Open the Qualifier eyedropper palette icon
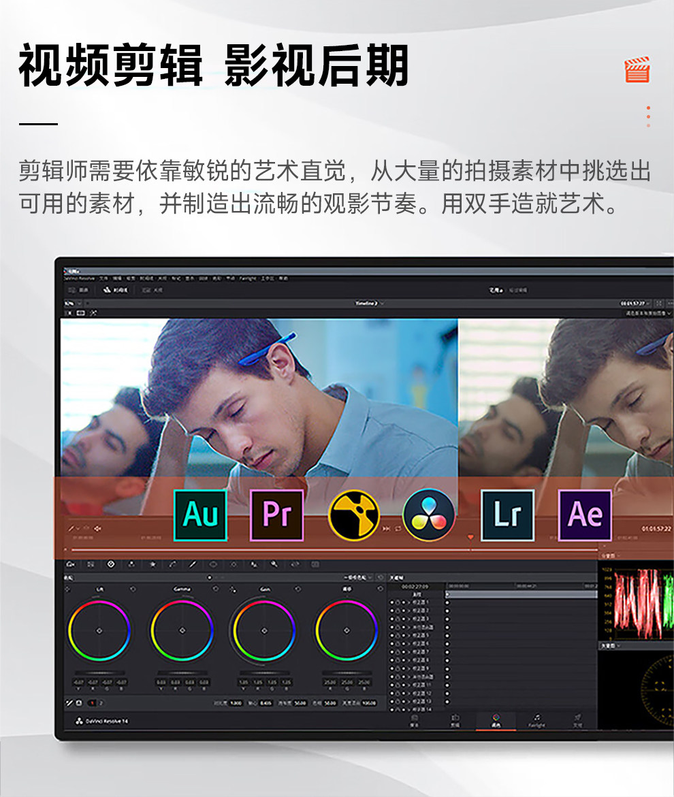This screenshot has height=797, width=674. pos(193,564)
